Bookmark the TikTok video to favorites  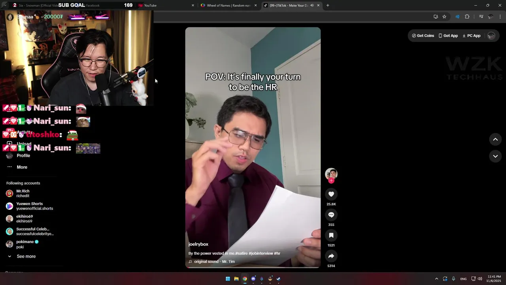331,235
